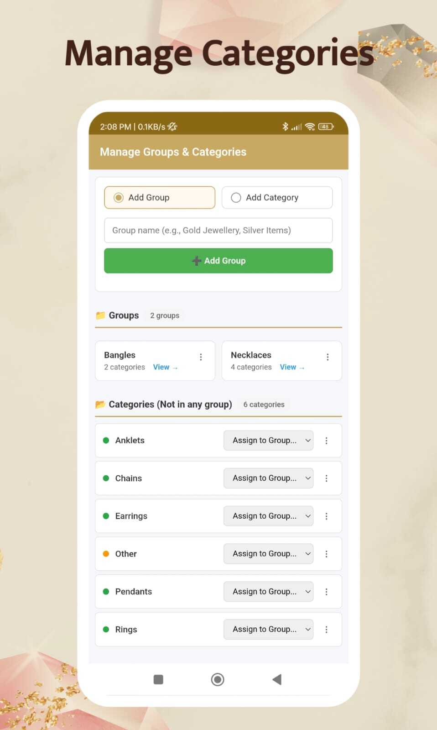Open Assign to Group dropdown for Pendants
This screenshot has height=730, width=437.
tap(268, 591)
